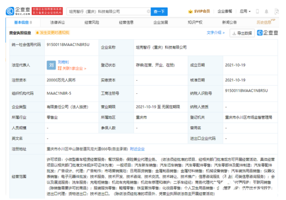
Task: Click the organization code MAAC1NBR-5
Action: coord(59,93)
